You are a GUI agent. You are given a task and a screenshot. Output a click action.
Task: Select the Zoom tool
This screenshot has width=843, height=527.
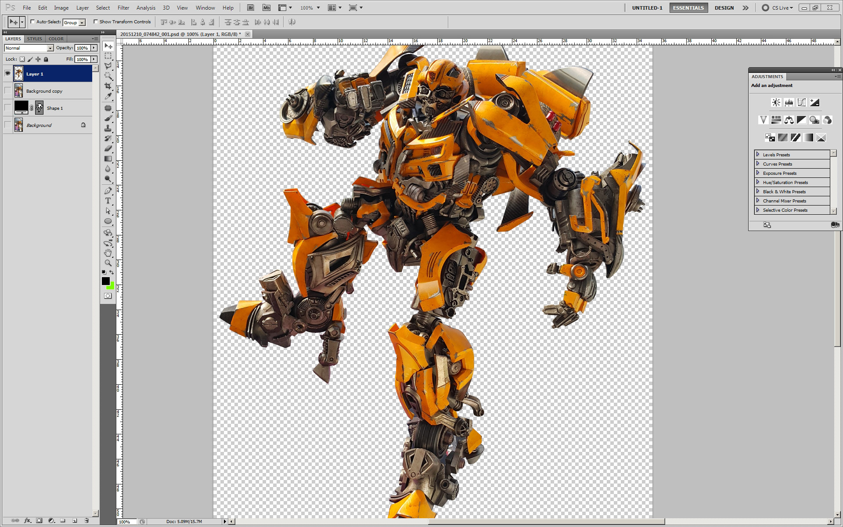[108, 263]
